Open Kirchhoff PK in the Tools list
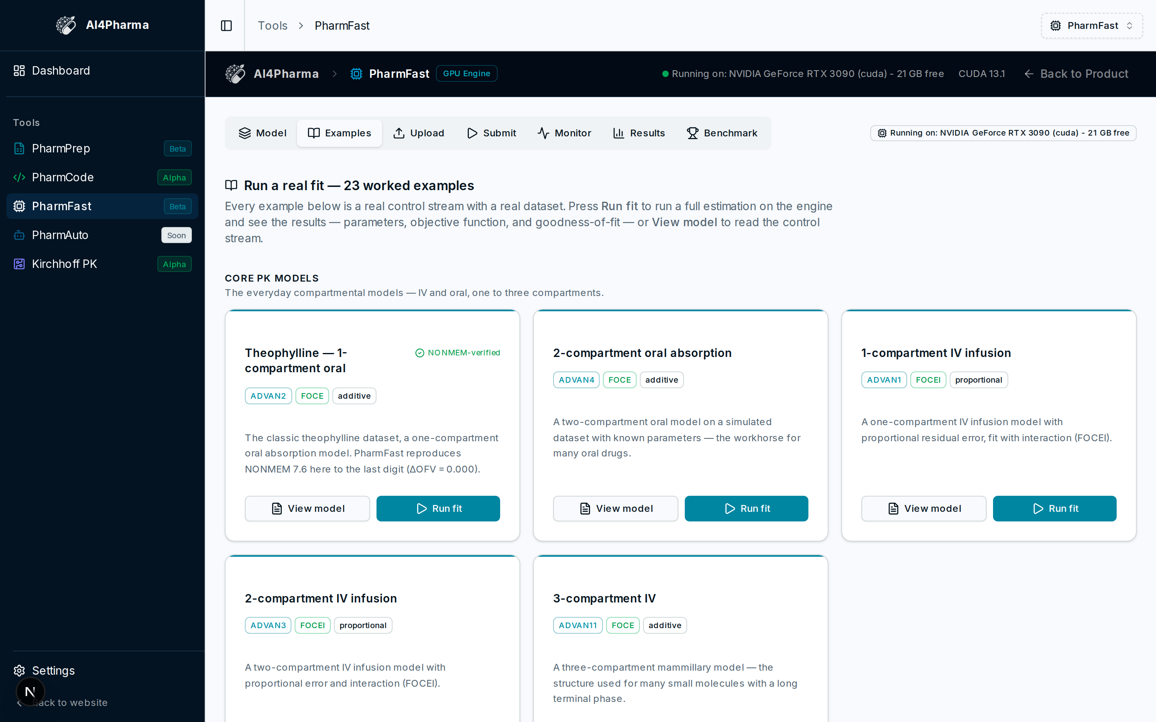Image resolution: width=1156 pixels, height=722 pixels. click(x=102, y=264)
